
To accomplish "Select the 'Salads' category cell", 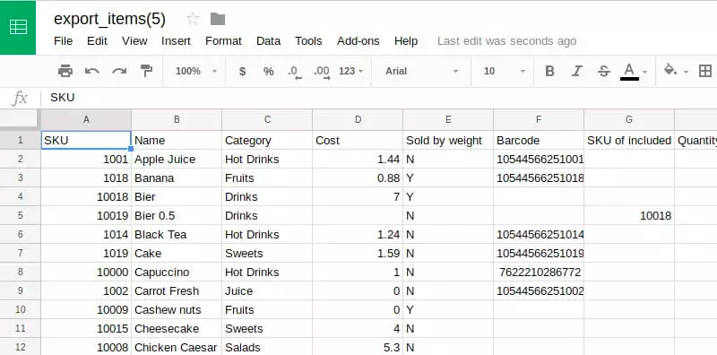I will click(267, 347).
